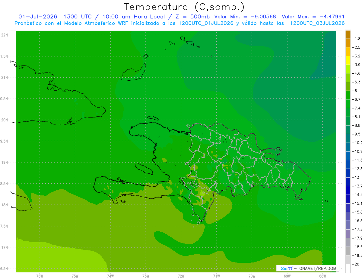
Task: Click the '-10.9' colorbar value
Action: [x=357, y=151]
